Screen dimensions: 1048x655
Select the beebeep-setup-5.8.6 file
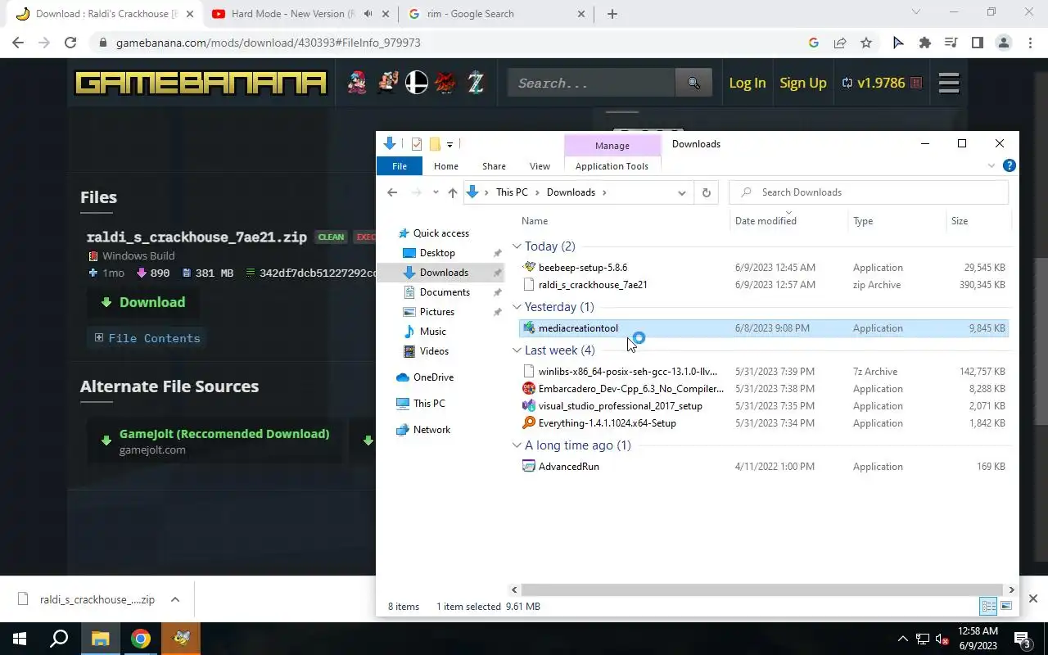pyautogui.click(x=764, y=268)
